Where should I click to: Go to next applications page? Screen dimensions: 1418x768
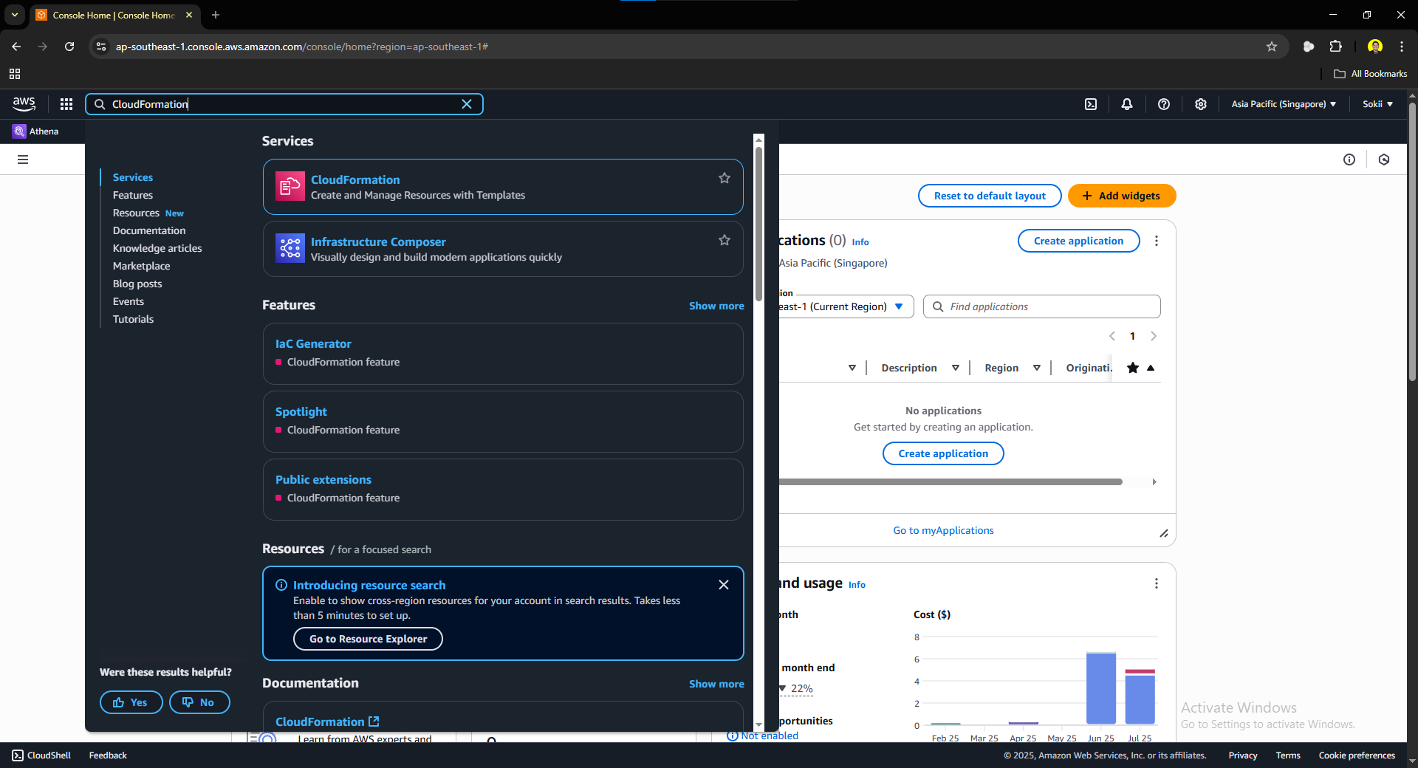[x=1154, y=336]
